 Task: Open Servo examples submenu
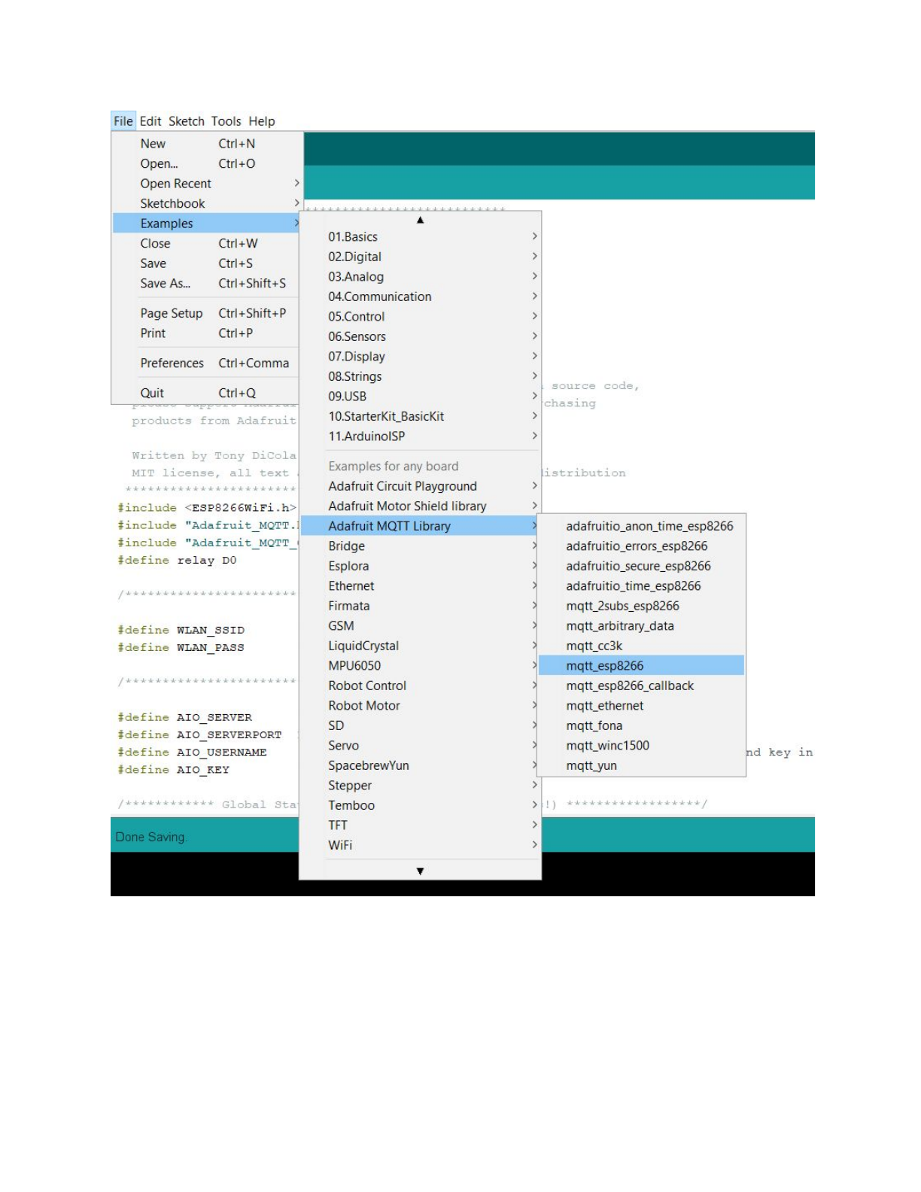click(x=420, y=745)
